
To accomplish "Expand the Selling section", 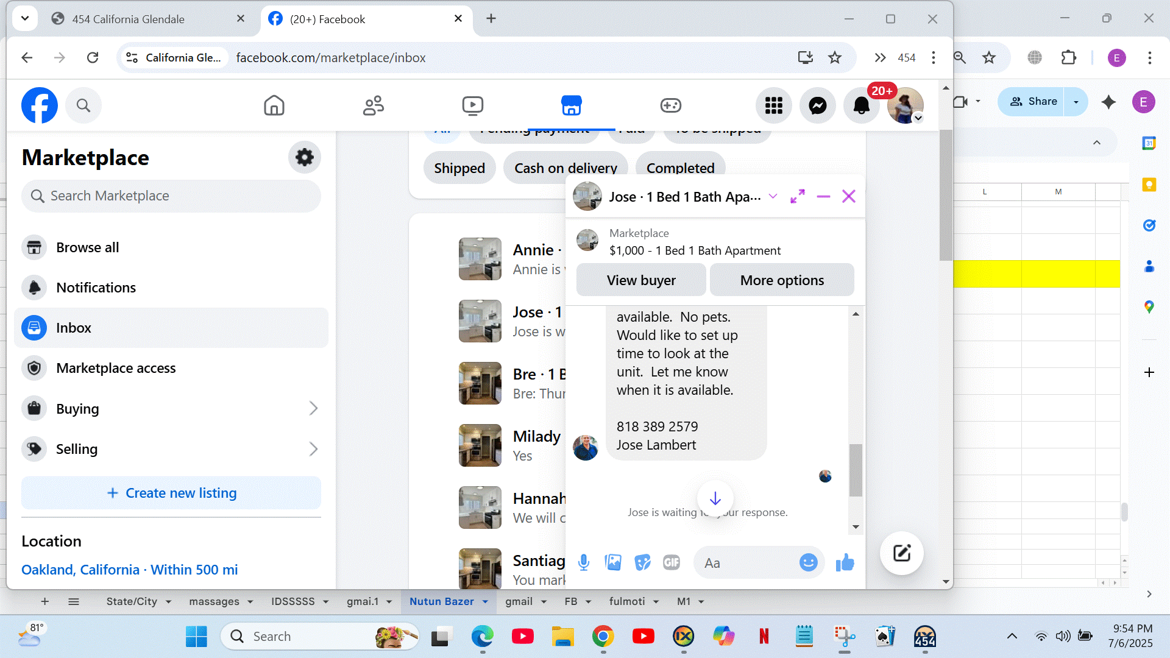I will pos(313,449).
